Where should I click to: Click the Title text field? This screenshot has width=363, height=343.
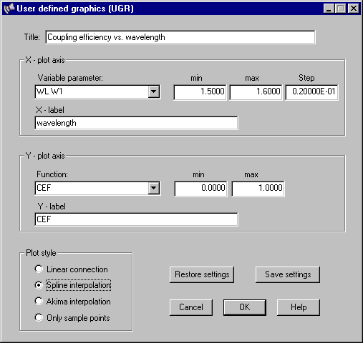[180, 37]
